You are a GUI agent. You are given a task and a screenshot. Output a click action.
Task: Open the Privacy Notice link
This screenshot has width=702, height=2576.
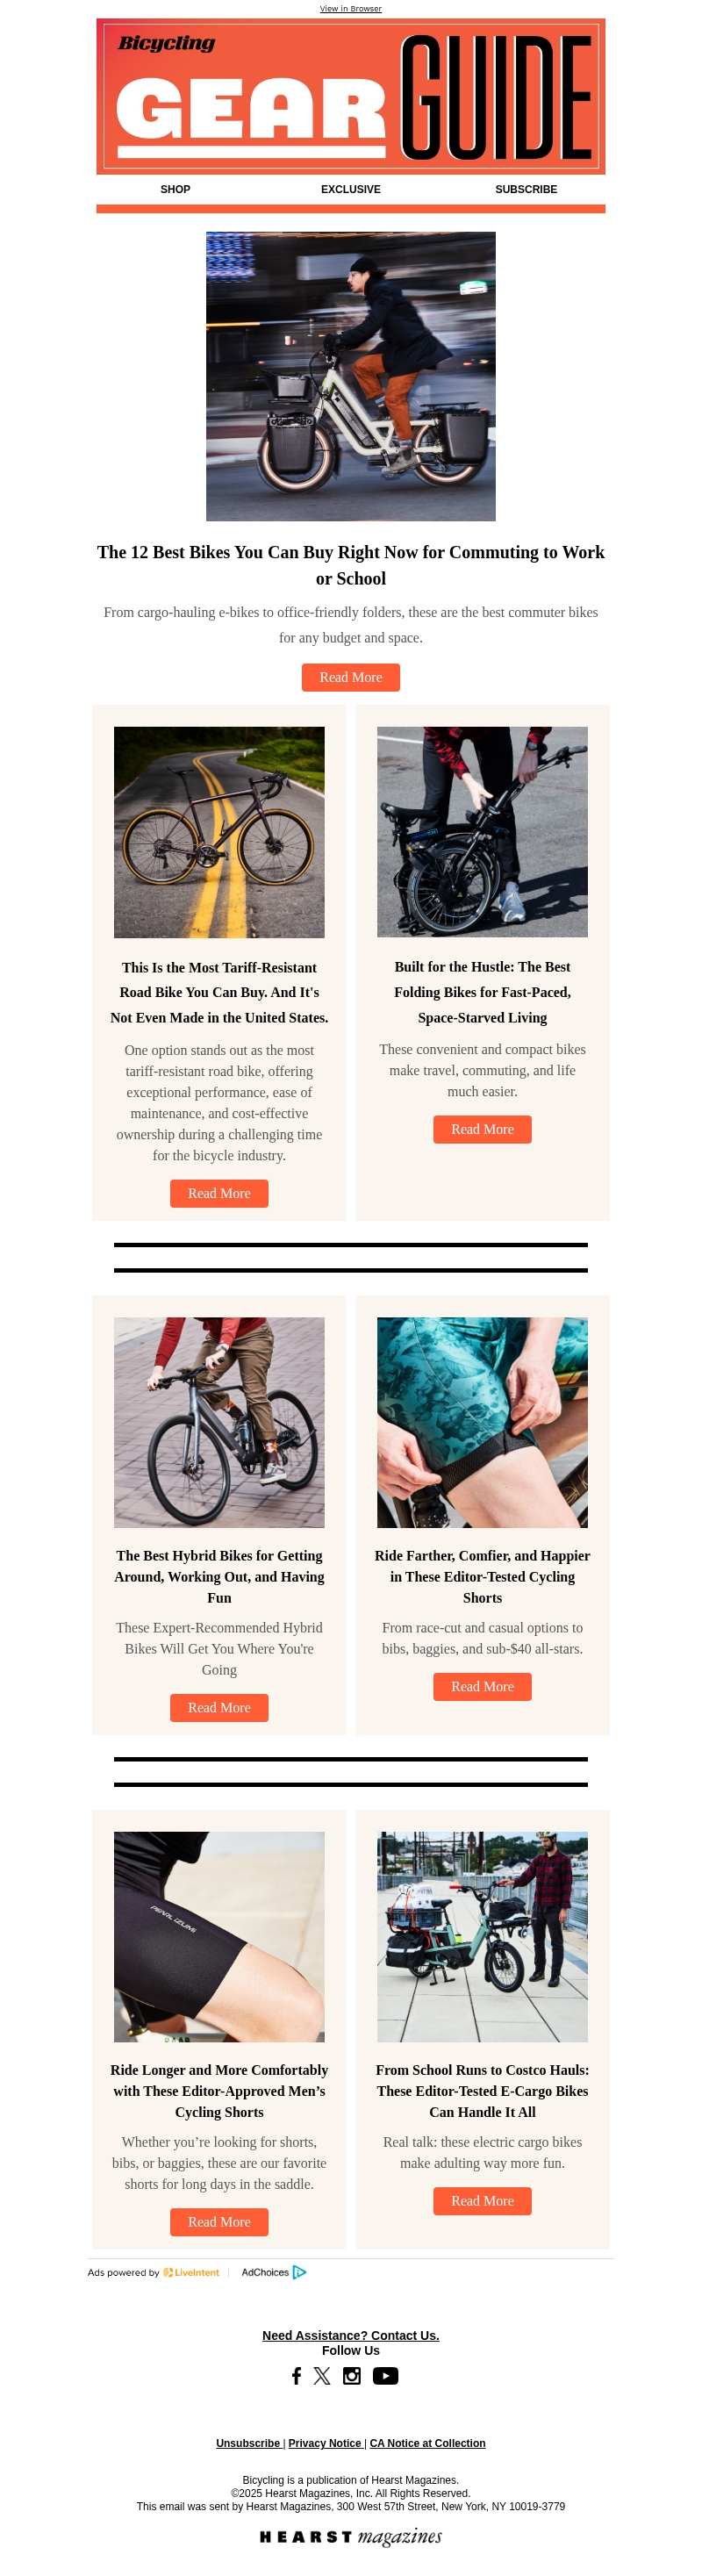coord(325,2443)
